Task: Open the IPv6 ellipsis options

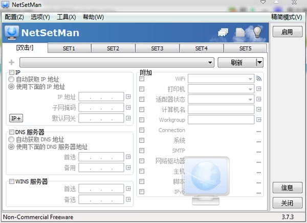Action: coord(258,193)
